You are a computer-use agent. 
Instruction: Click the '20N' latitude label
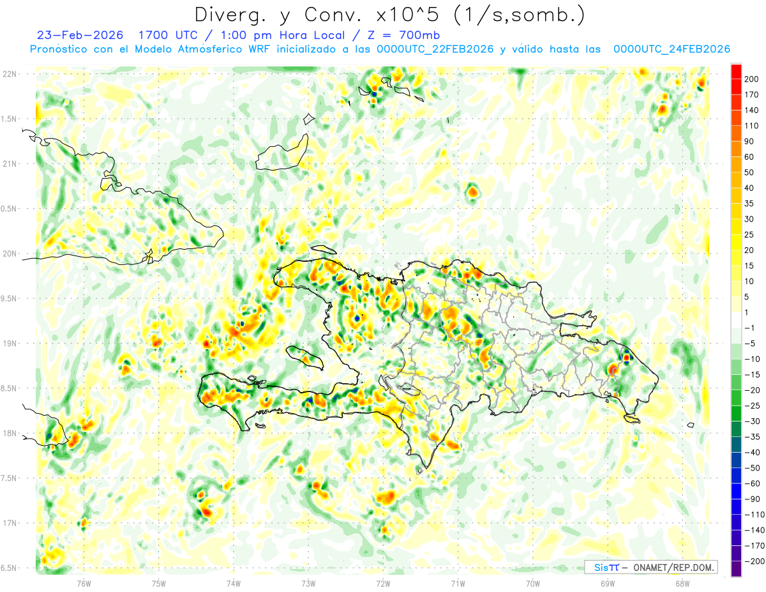(x=9, y=254)
